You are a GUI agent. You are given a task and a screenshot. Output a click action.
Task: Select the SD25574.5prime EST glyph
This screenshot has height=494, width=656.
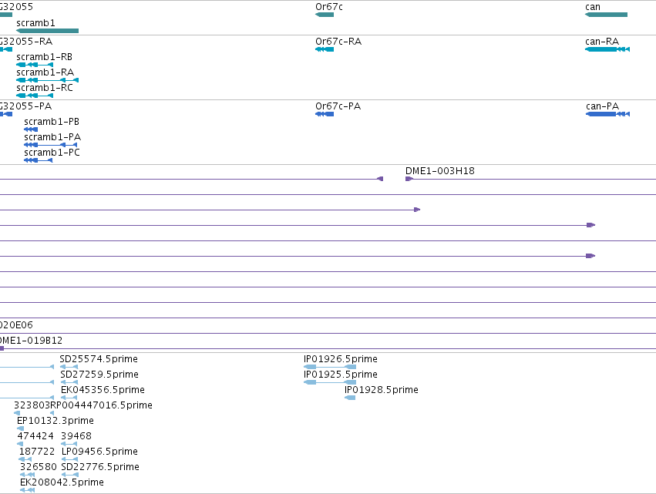click(69, 367)
